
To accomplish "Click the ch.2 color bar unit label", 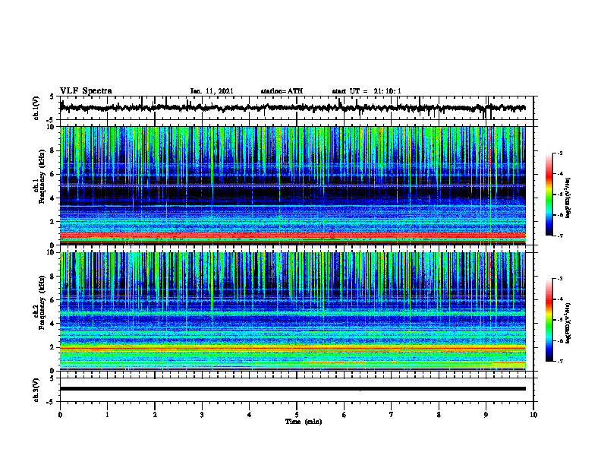I will pyautogui.click(x=568, y=323).
